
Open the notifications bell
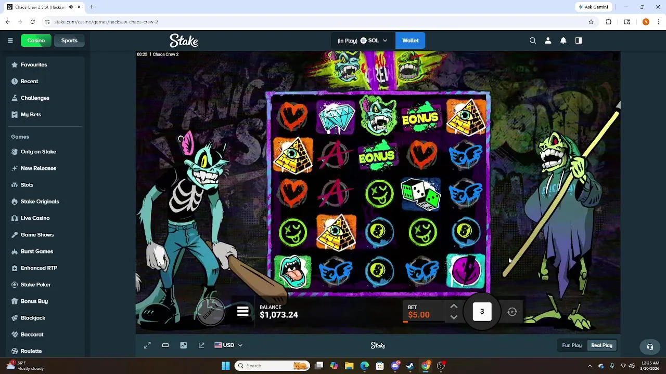(x=563, y=41)
